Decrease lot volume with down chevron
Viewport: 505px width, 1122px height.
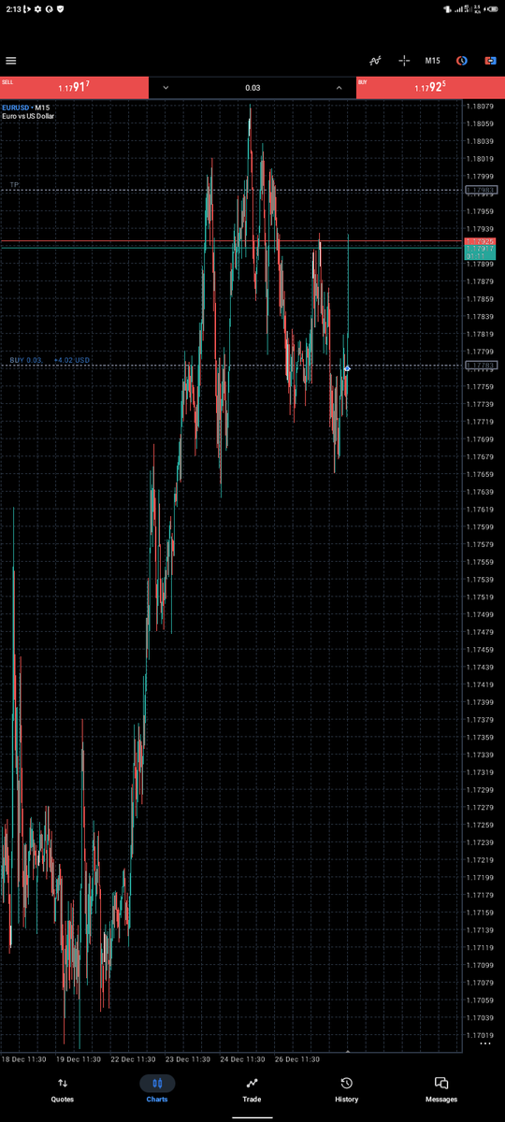pyautogui.click(x=166, y=87)
